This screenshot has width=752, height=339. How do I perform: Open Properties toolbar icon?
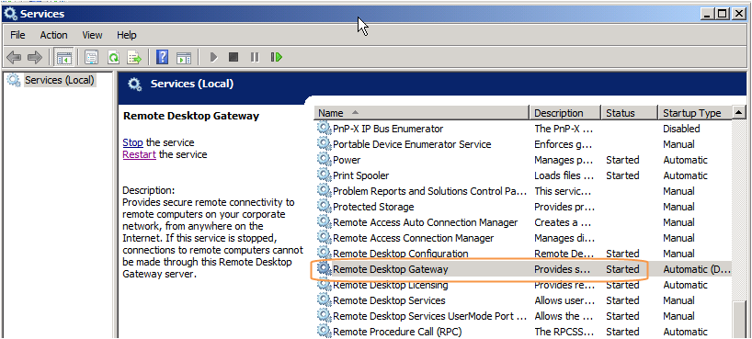(x=91, y=58)
